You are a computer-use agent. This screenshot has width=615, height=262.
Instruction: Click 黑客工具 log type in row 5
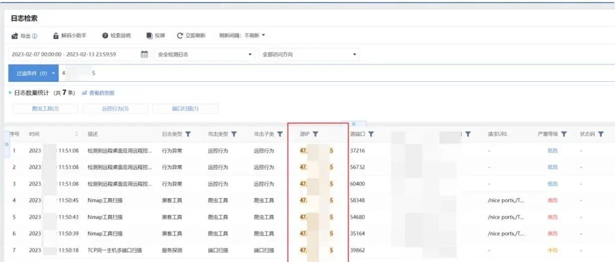[172, 217]
